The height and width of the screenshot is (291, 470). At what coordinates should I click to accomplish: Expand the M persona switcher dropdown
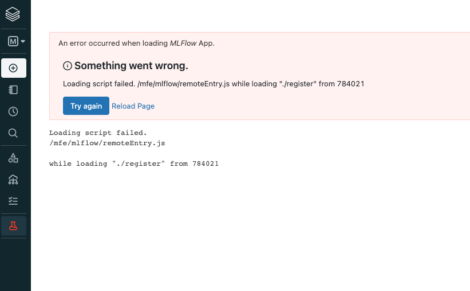pyautogui.click(x=16, y=41)
